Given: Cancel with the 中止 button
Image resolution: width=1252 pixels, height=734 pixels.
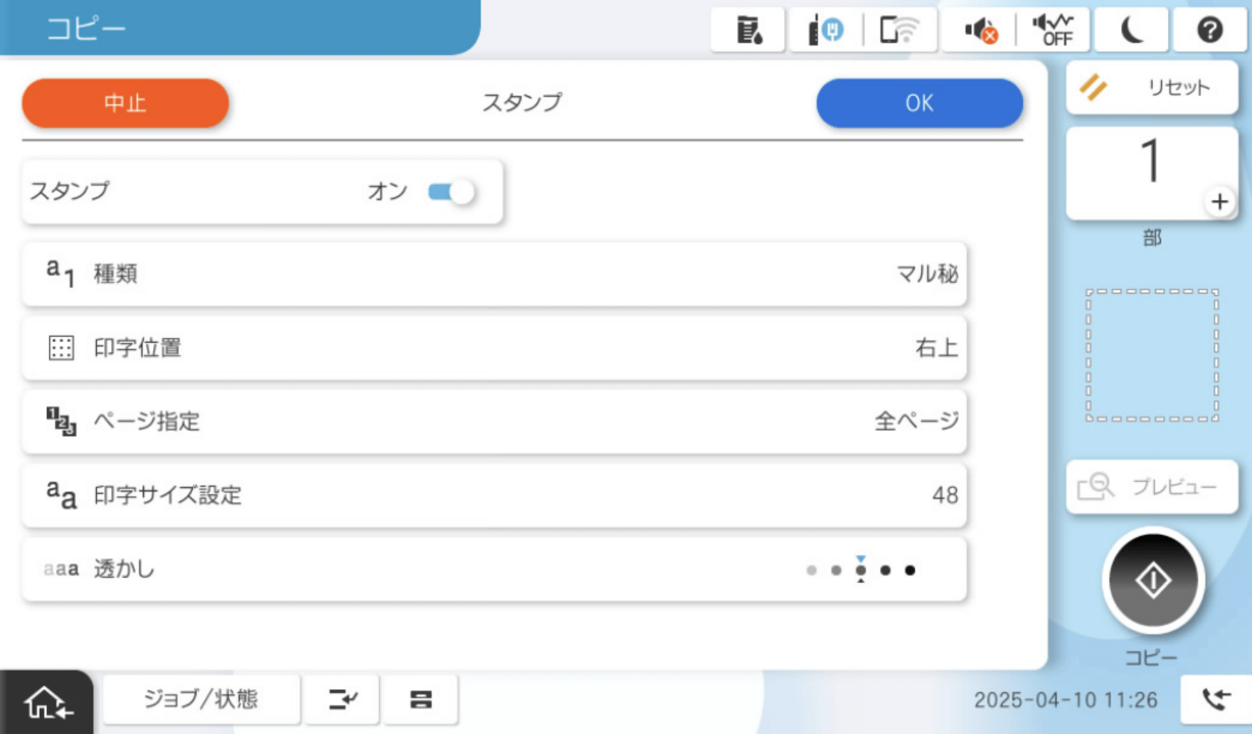Looking at the screenshot, I should point(125,103).
